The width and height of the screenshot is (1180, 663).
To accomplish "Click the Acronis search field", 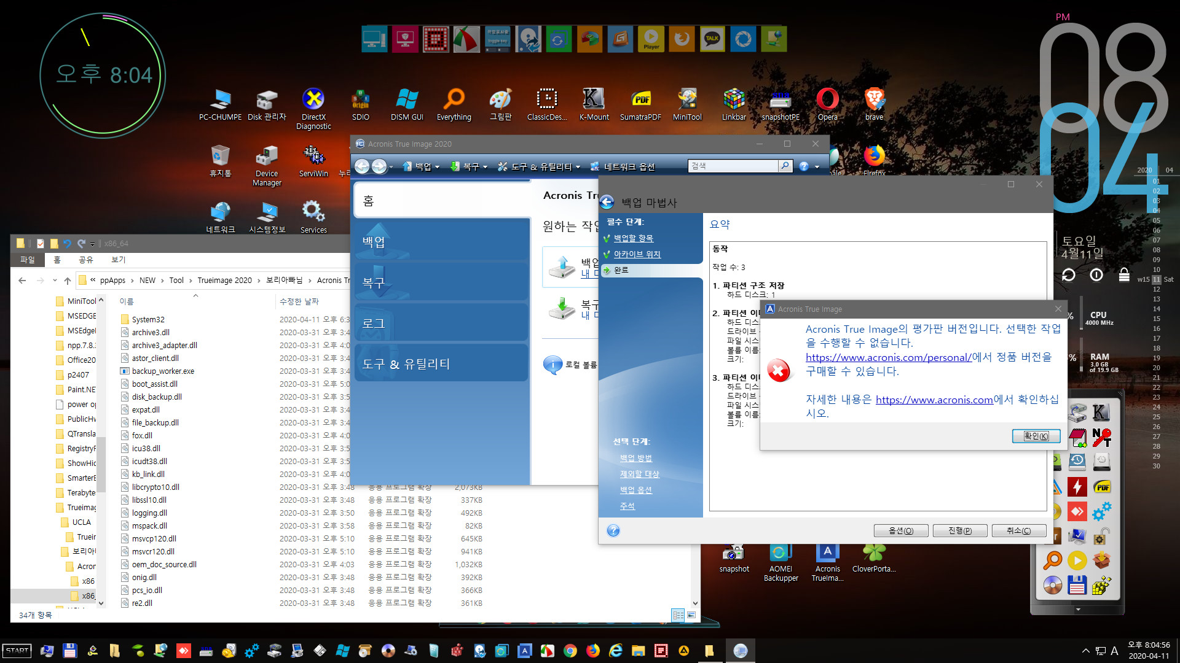I will pyautogui.click(x=733, y=166).
